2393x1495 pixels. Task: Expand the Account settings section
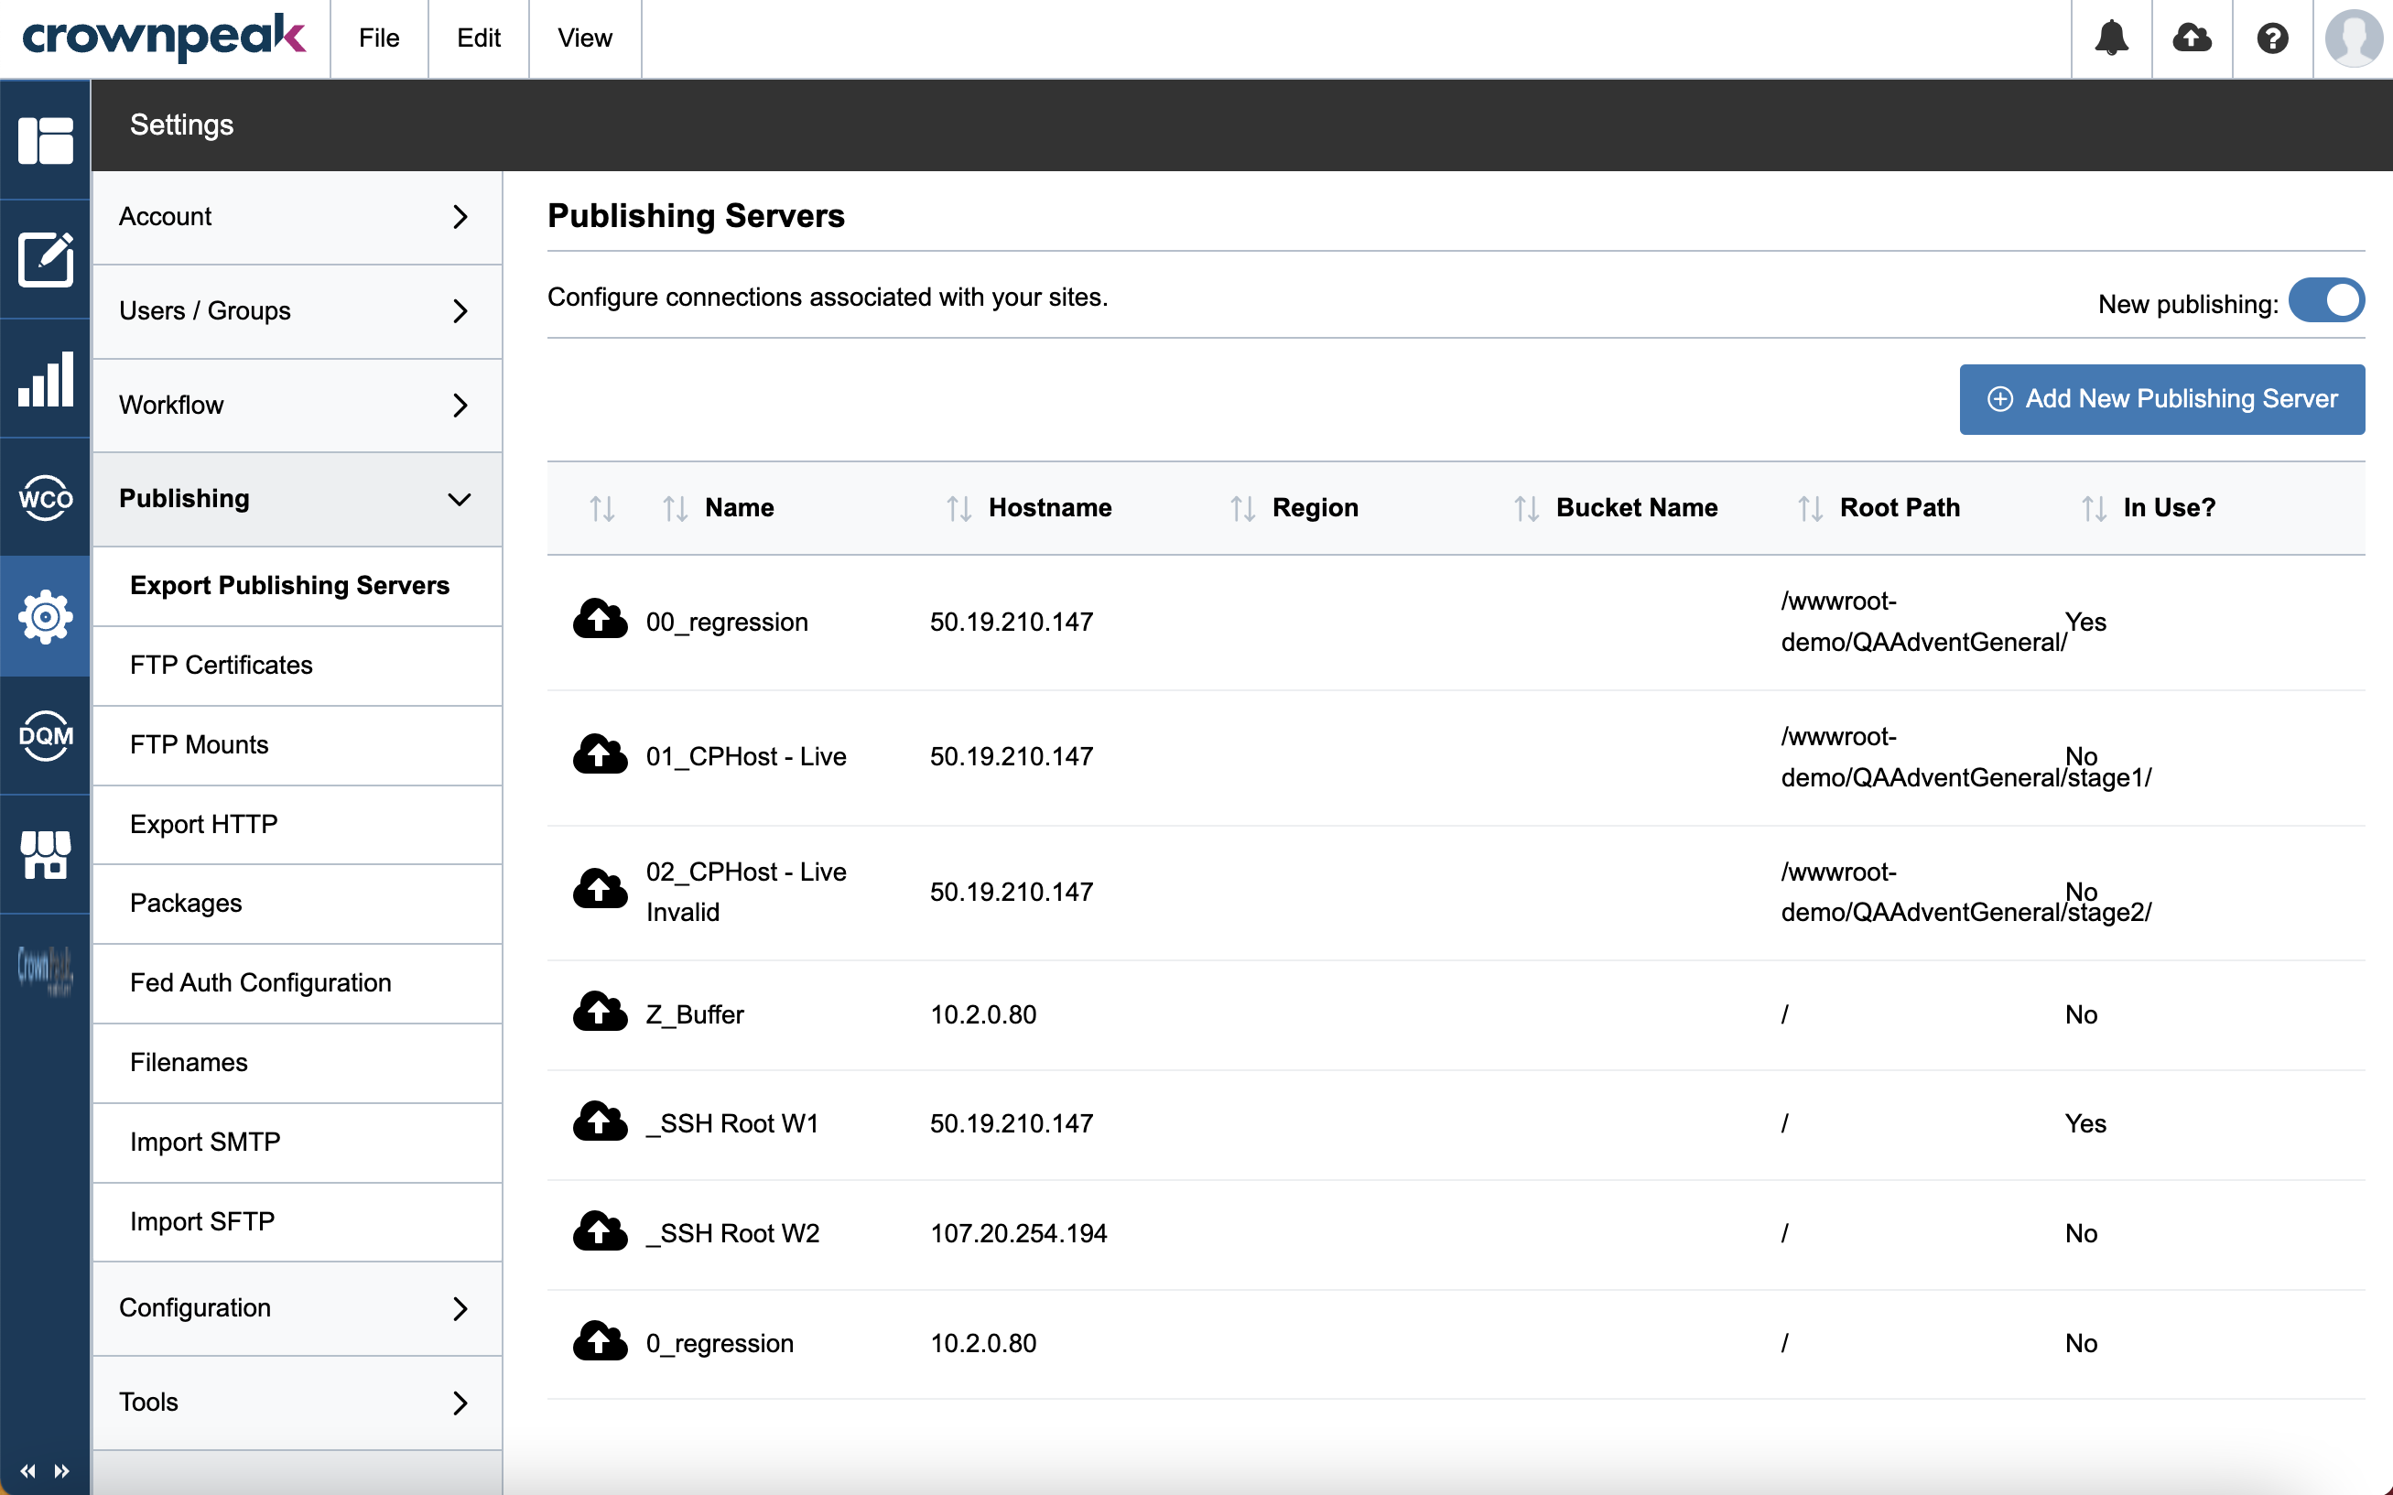coord(297,217)
